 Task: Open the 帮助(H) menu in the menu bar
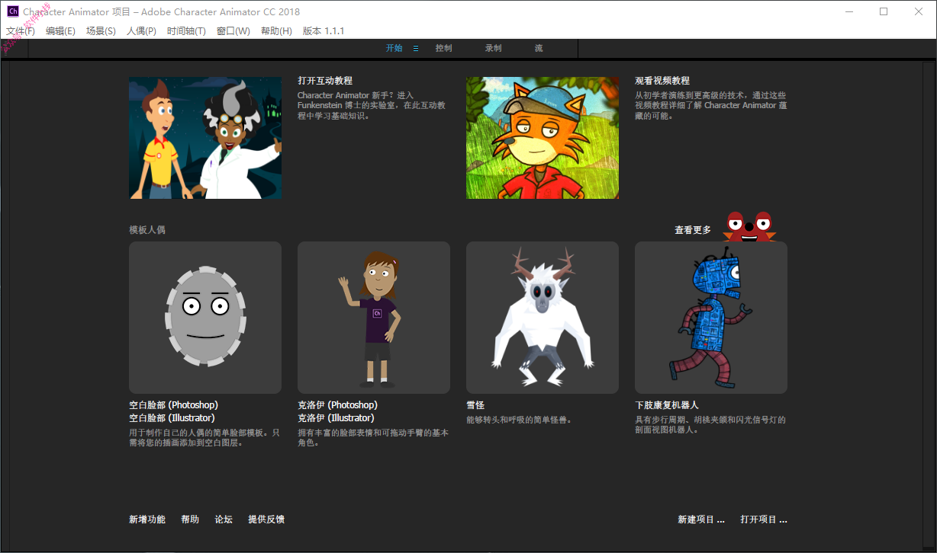coord(276,31)
